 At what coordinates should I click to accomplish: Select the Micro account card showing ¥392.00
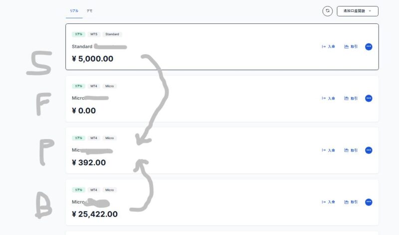(222, 151)
